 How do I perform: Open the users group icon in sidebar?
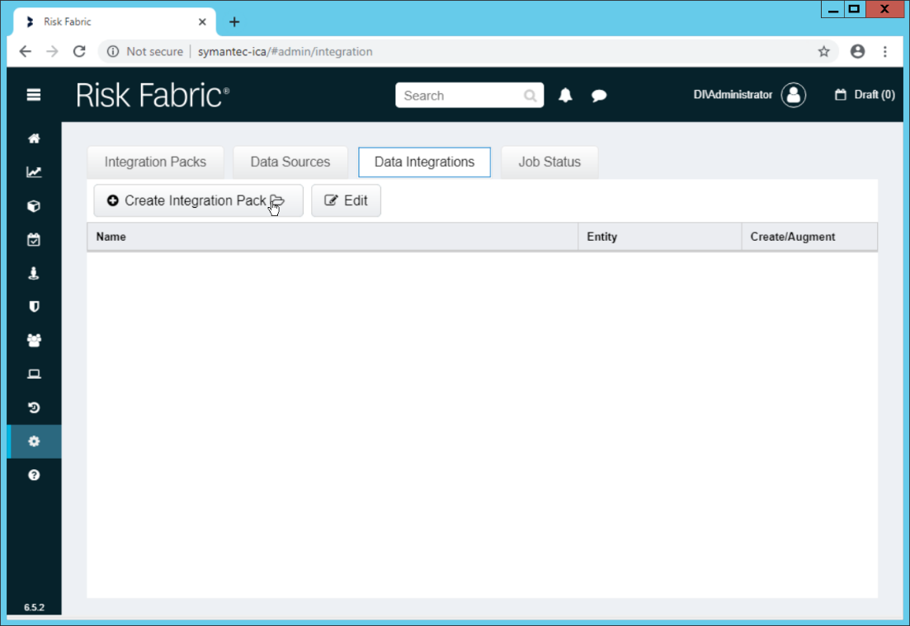[34, 341]
